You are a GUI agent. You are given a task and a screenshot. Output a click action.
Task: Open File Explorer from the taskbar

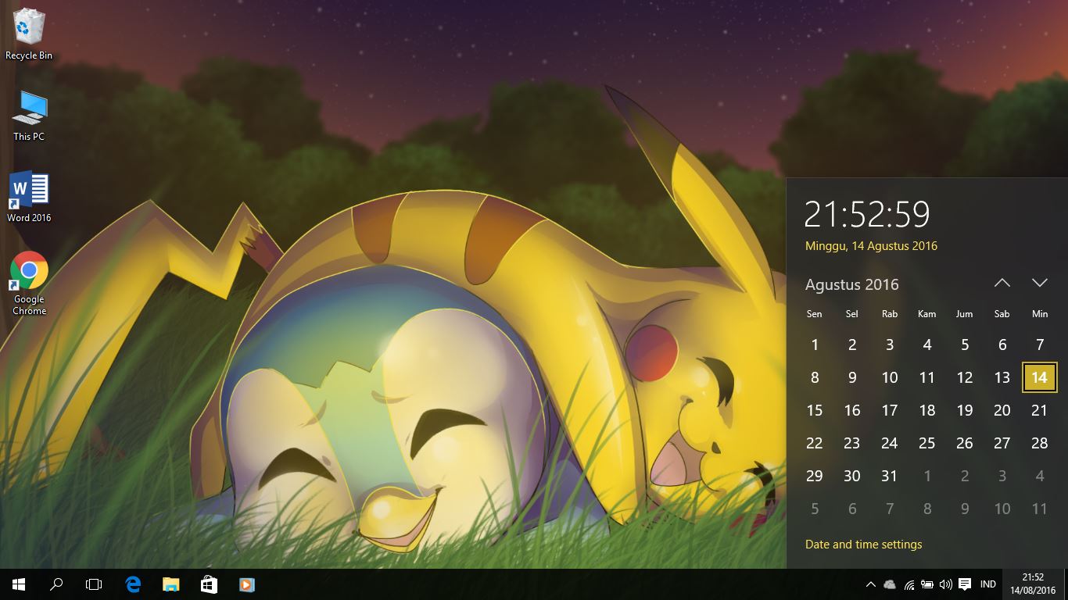(170, 584)
